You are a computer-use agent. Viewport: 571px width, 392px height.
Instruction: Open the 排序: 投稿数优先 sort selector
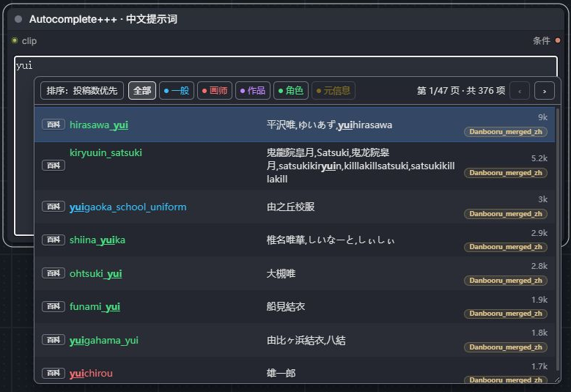coord(82,91)
